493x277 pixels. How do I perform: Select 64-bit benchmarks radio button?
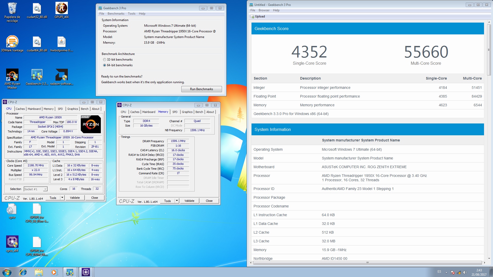[x=105, y=65]
